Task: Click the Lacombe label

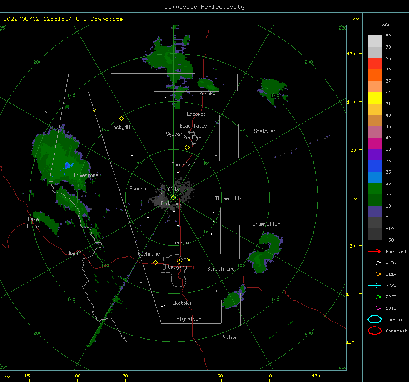Action: click(196, 114)
